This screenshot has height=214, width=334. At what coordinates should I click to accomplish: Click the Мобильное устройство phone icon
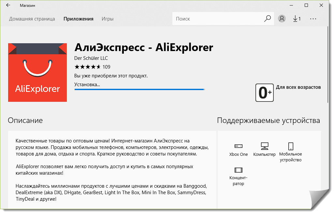[x=291, y=146]
